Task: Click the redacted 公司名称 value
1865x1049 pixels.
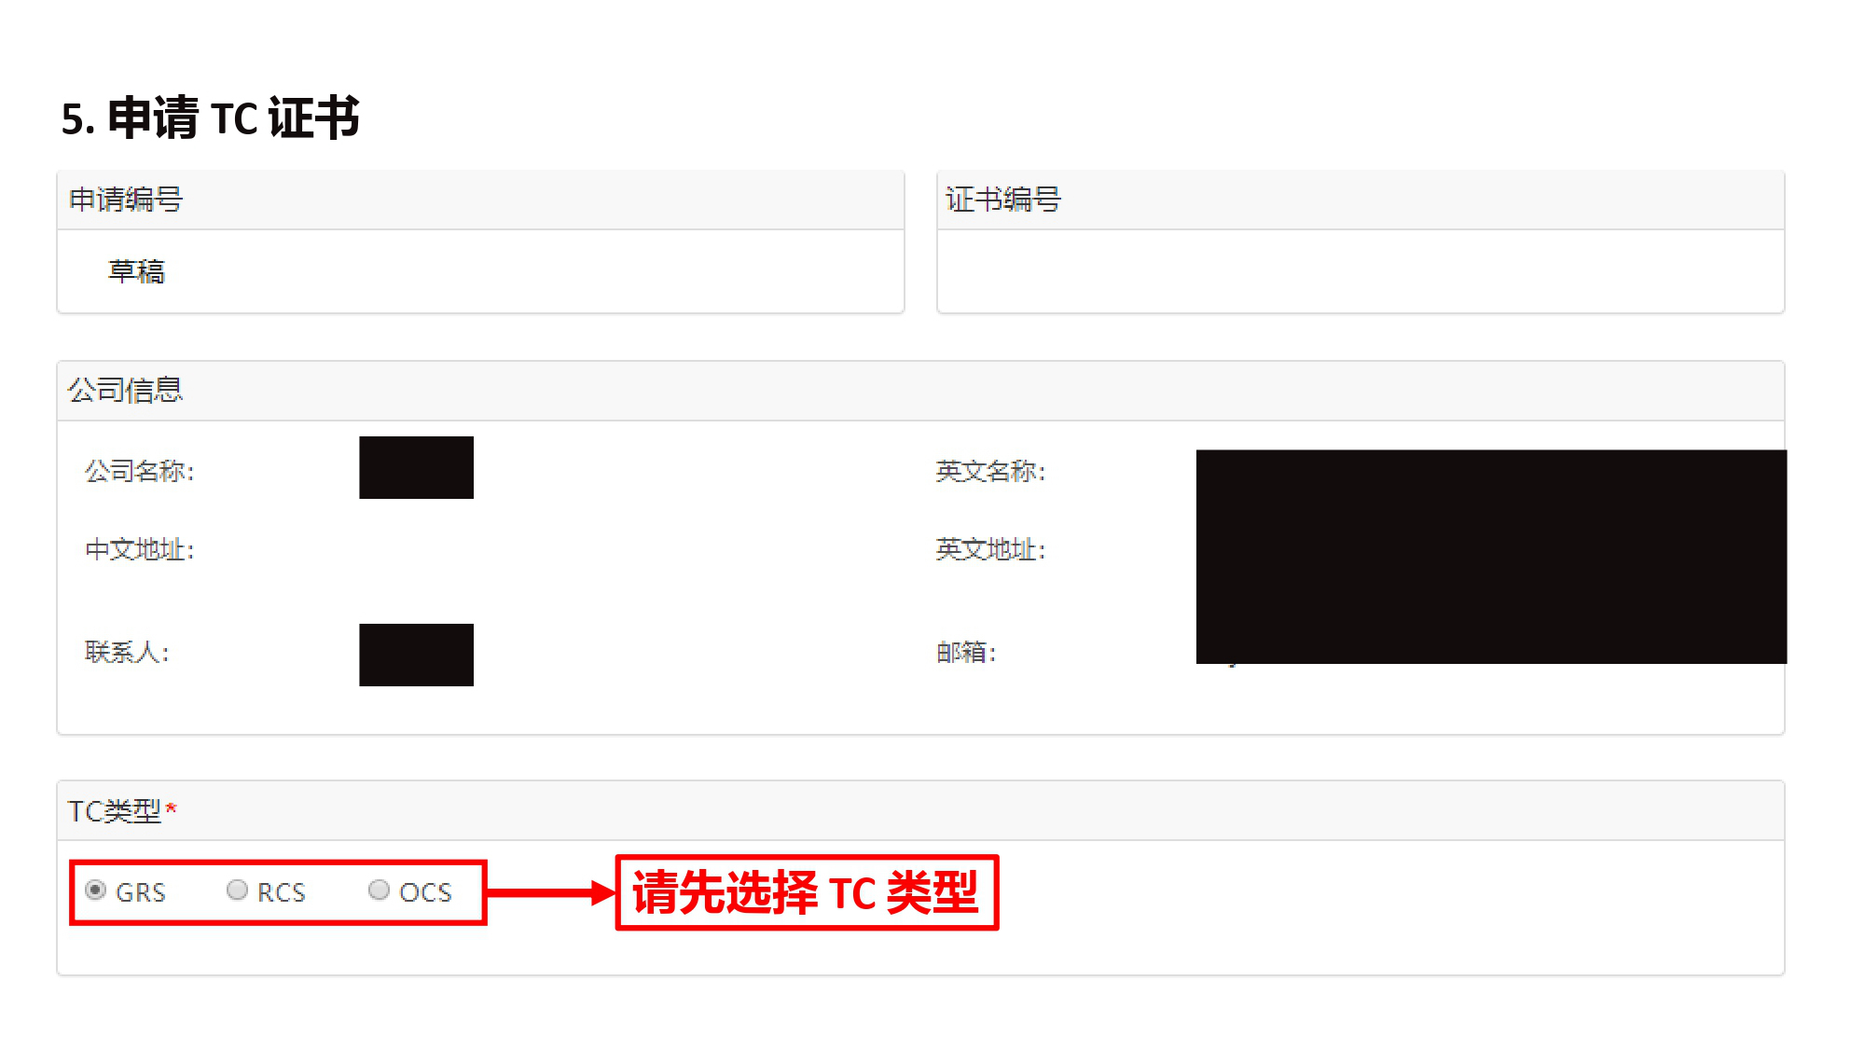Action: coord(417,467)
